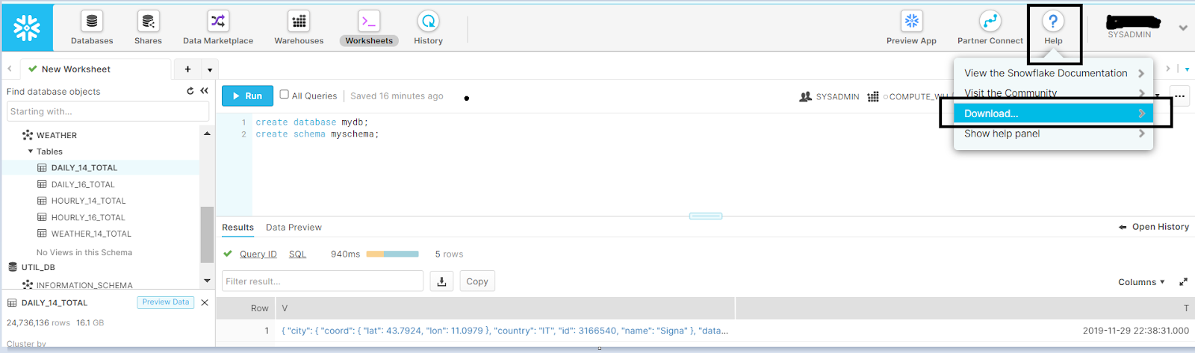Collapse the Tables tree node

coord(31,151)
